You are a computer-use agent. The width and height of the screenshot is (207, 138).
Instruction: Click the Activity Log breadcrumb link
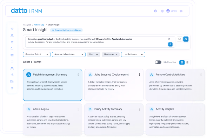point(39,25)
